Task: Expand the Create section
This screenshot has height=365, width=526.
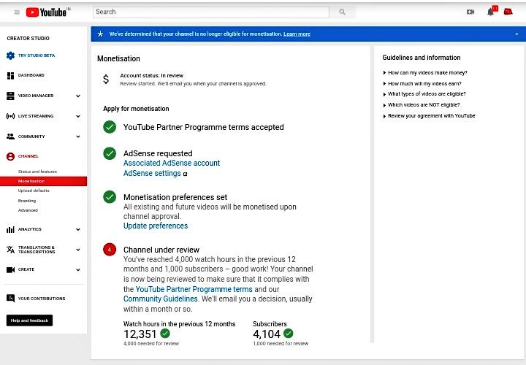Action: point(78,270)
